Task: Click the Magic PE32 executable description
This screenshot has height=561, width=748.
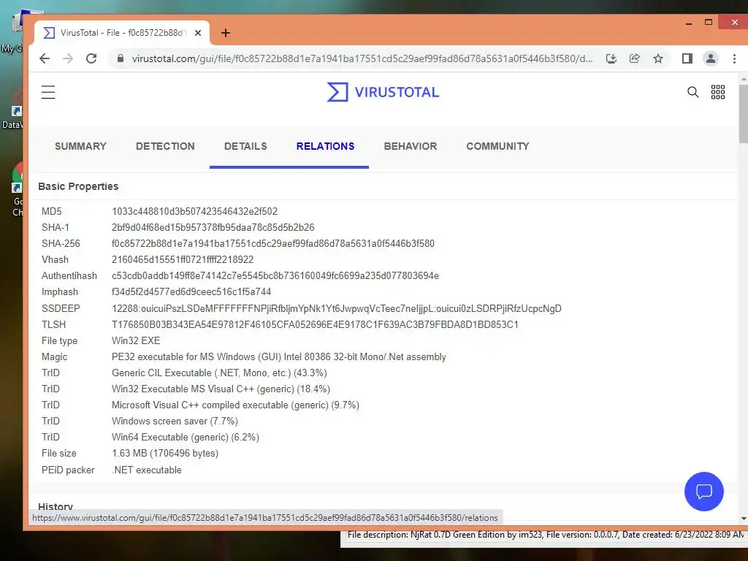Action: point(278,356)
